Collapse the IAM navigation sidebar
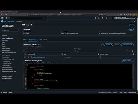The image size is (138, 104). 18,25
